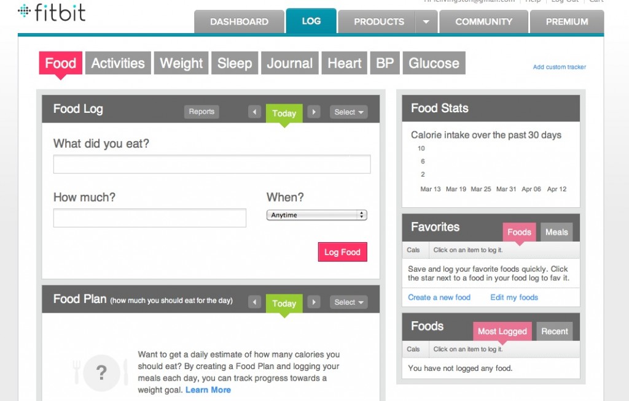Open the Food Plan Select dropdown

[x=348, y=302]
